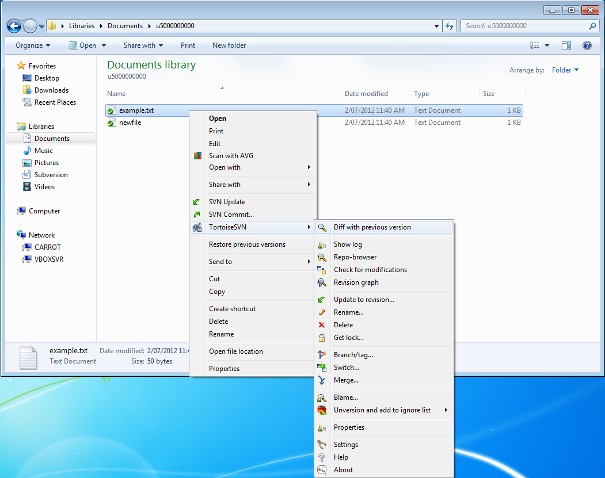The width and height of the screenshot is (605, 478).
Task: Click inside the search box
Action: point(525,25)
